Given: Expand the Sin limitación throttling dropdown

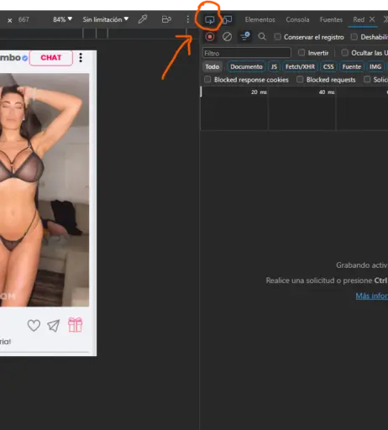Looking at the screenshot, I should click(x=106, y=19).
